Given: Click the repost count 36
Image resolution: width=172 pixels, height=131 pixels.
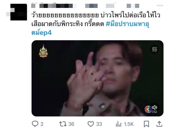Looking at the screenshot, I should pyautogui.click(x=71, y=124).
